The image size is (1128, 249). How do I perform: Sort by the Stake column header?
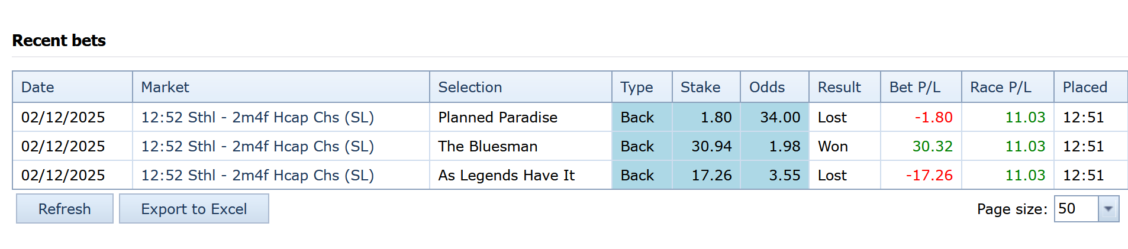700,87
